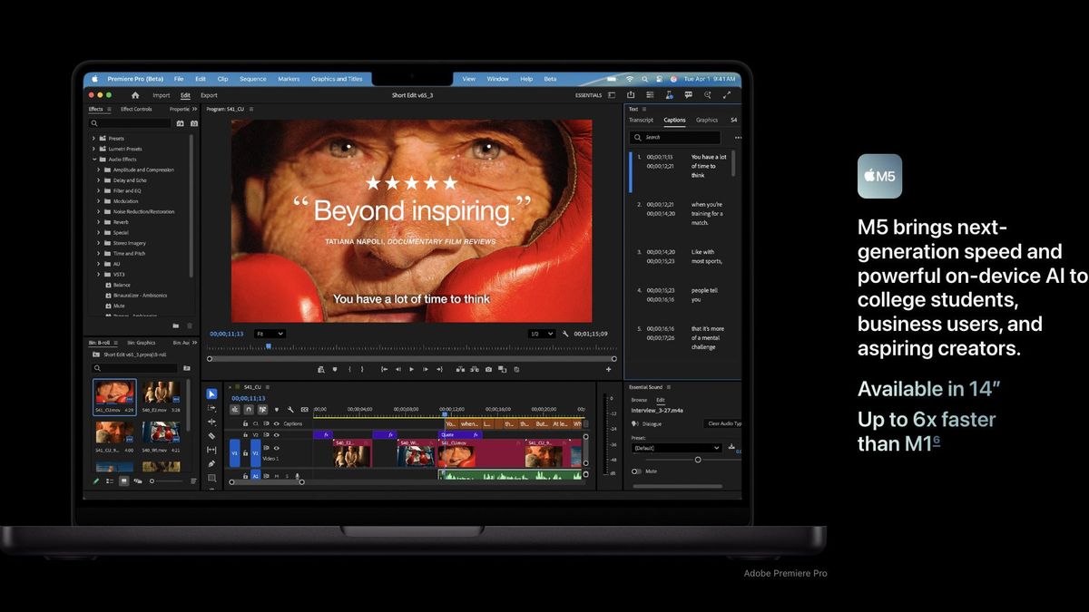This screenshot has height=612, width=1089.
Task: Select the Slip tool
Action: (x=211, y=450)
